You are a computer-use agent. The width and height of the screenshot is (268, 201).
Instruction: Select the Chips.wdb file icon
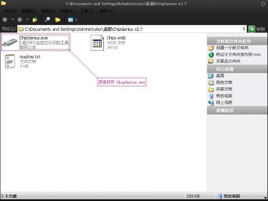point(97,43)
